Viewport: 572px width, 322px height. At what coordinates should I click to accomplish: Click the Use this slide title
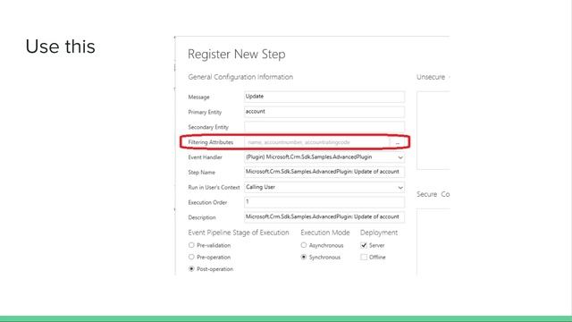(x=61, y=47)
